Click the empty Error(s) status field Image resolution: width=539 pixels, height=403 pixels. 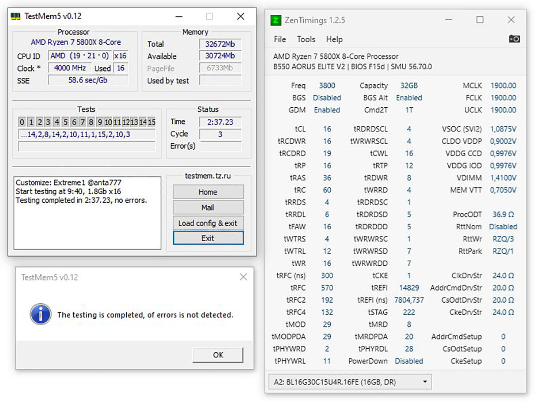click(x=220, y=146)
